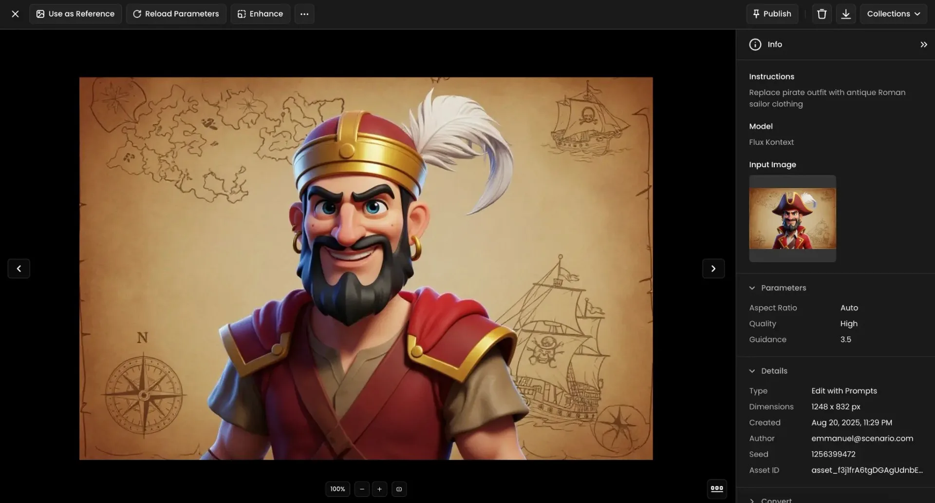This screenshot has width=935, height=503.
Task: Zoom in on the image
Action: pyautogui.click(x=379, y=489)
